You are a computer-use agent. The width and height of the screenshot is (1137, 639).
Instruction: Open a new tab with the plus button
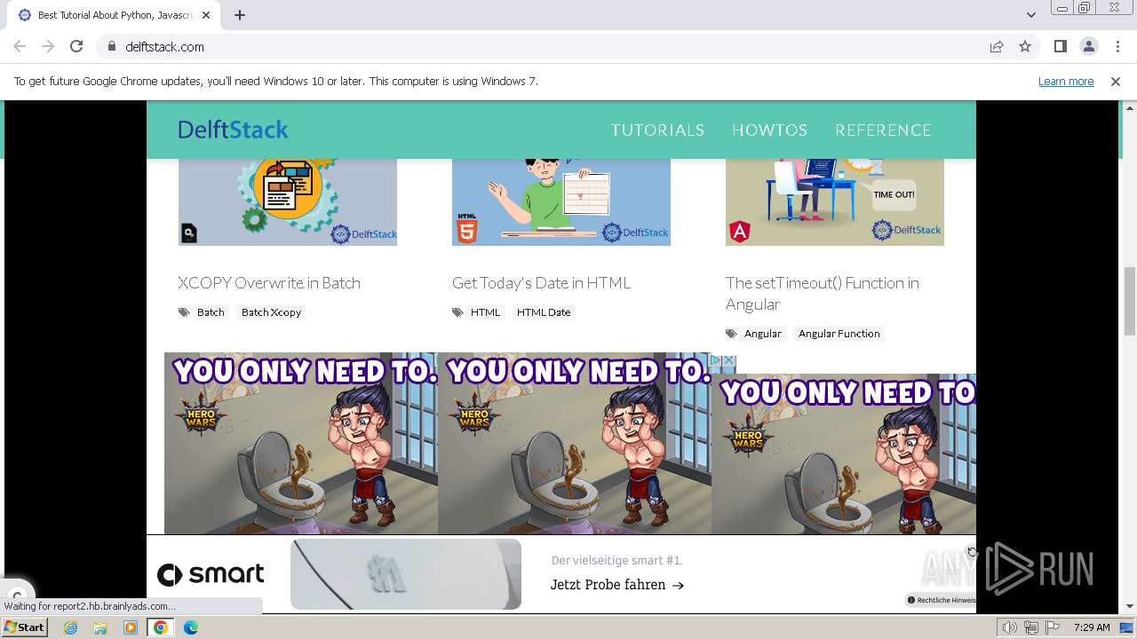pos(240,15)
